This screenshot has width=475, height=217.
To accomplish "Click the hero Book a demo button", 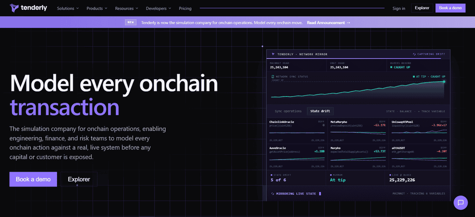I will pyautogui.click(x=33, y=179).
